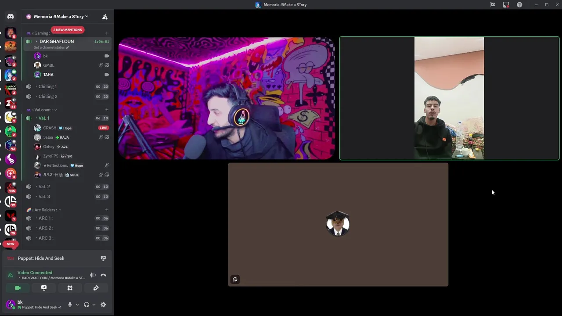
Task: Turn off camera with green video button
Action: point(18,288)
